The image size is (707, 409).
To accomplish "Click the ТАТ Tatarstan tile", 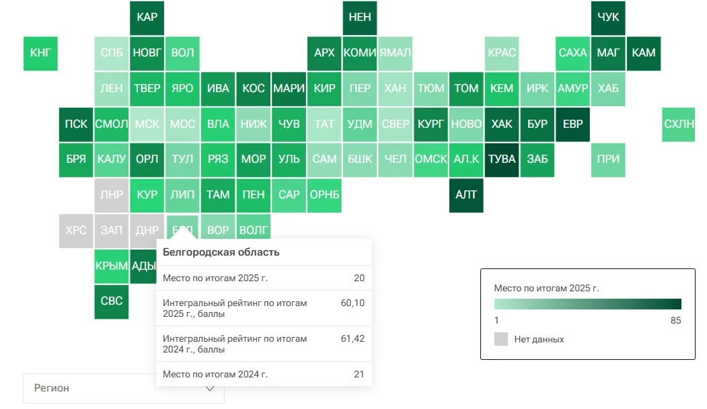I will (324, 124).
